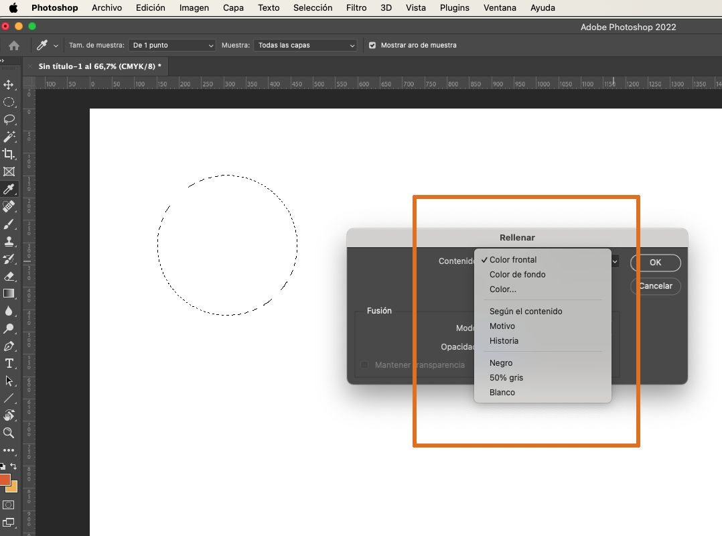Open the Ayuda menu
Screen dimensions: 722x536
543,8
